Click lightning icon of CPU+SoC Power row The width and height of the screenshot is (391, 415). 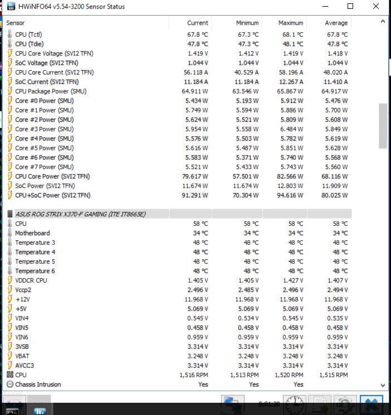pyautogui.click(x=10, y=195)
